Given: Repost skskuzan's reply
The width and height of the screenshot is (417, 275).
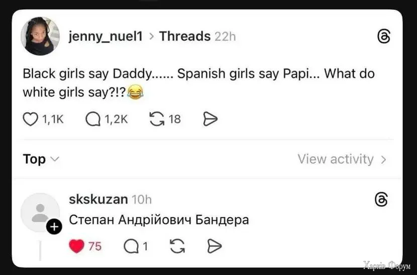Looking at the screenshot, I should pyautogui.click(x=177, y=246).
